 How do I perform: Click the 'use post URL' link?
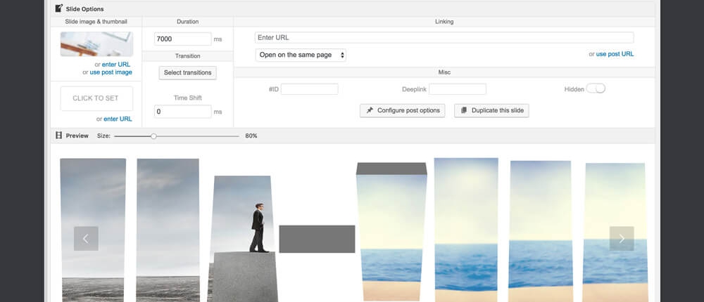615,54
